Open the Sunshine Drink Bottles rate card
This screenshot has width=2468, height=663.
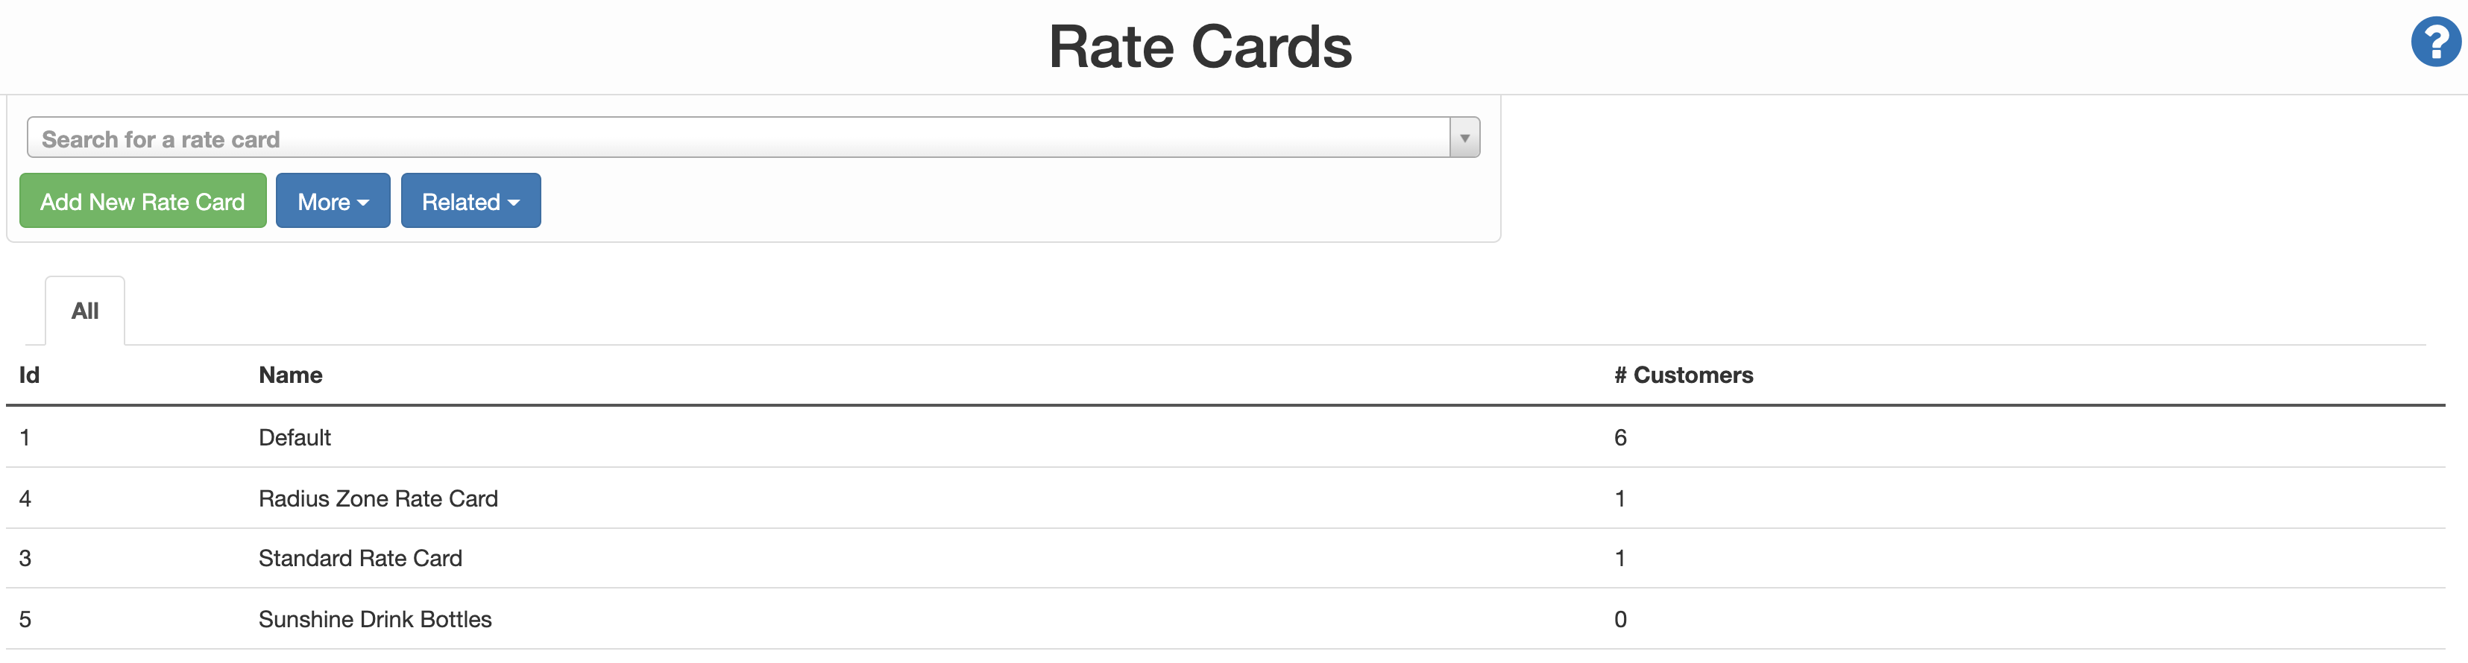(x=374, y=618)
